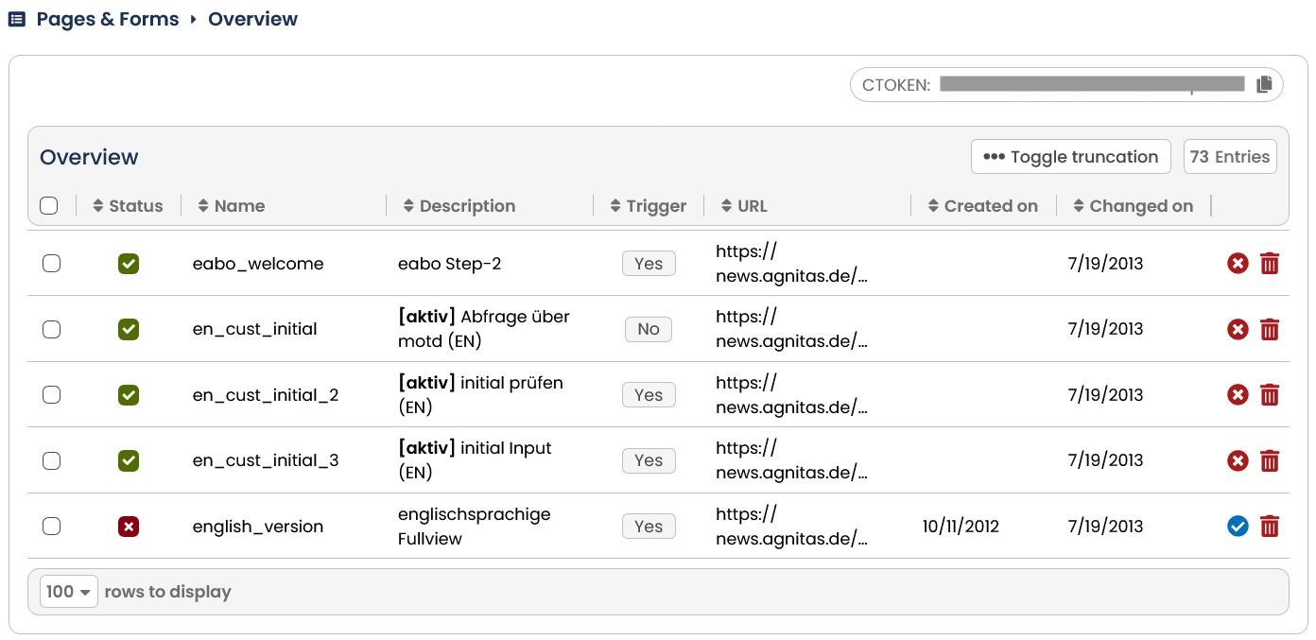Open the en_cust_initial form name
The height and width of the screenshot is (640, 1316).
tap(254, 329)
